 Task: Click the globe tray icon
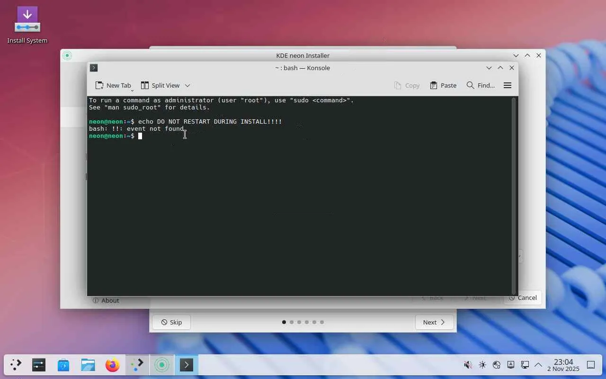click(497, 365)
